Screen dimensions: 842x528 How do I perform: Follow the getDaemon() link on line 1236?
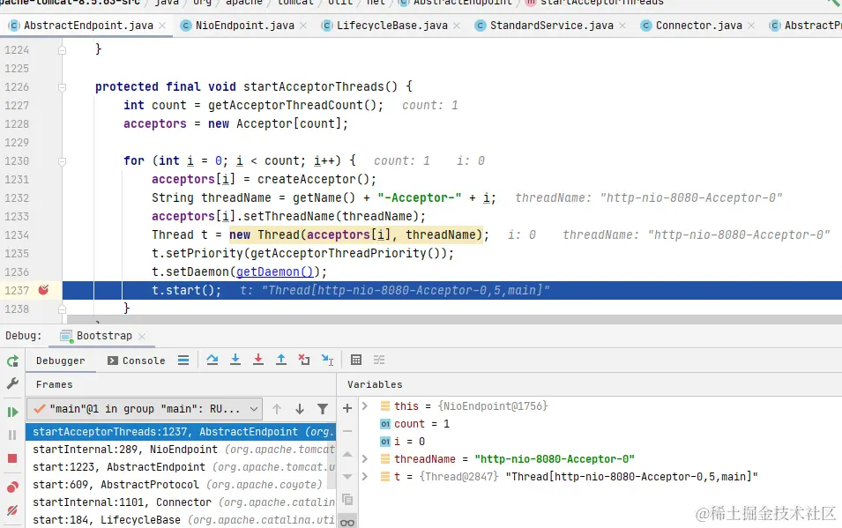(x=274, y=271)
